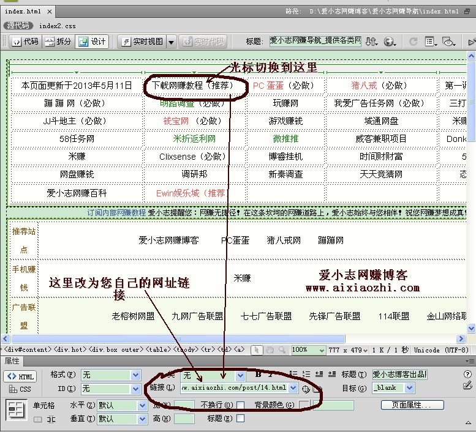Viewport: 476px width, 432px height.
Task: Click the Live Code (实时代码) button
Action: point(204,42)
